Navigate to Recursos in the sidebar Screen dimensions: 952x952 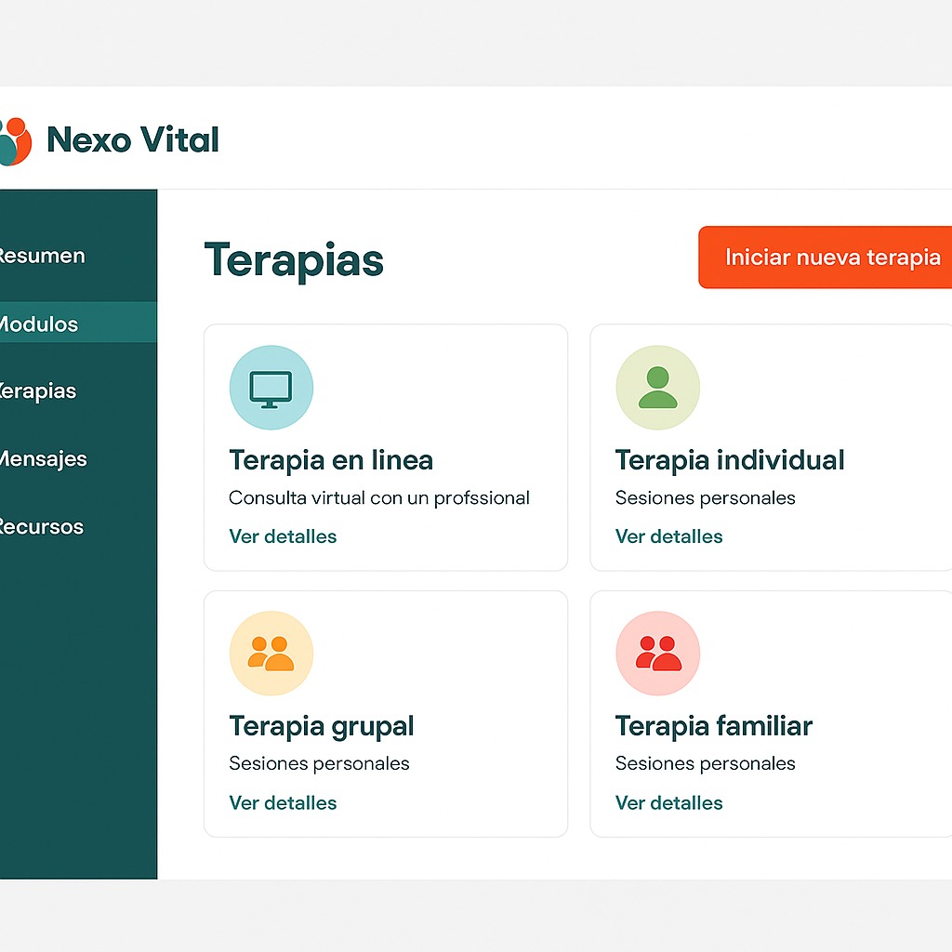coord(42,527)
